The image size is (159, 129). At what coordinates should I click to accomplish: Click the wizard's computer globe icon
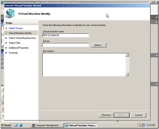point(10,14)
